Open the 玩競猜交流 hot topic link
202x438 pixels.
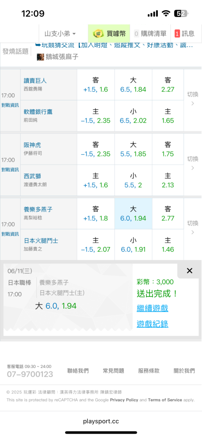115,45
